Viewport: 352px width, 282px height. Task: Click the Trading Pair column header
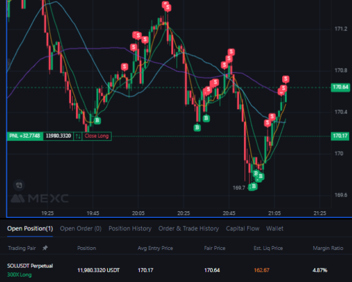pos(22,248)
